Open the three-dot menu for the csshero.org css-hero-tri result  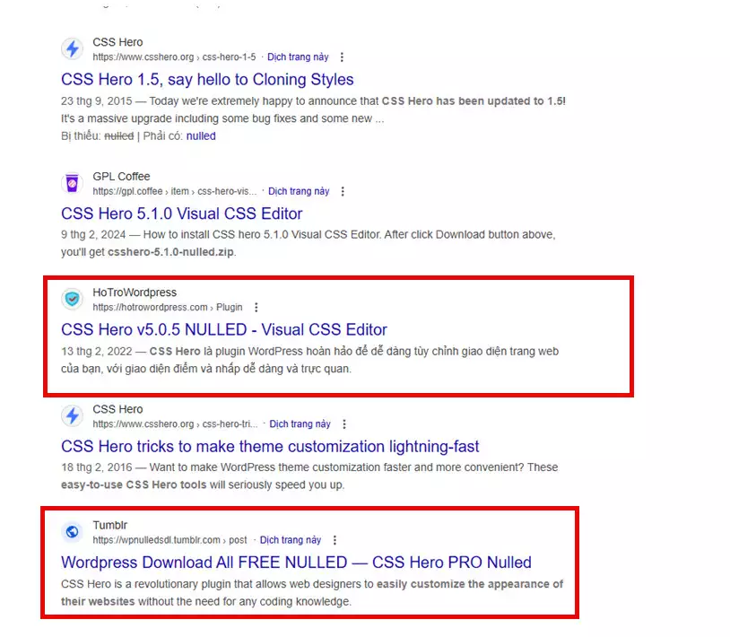pos(344,424)
